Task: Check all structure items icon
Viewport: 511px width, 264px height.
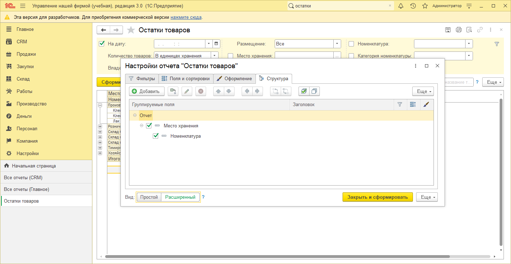Action: [x=304, y=91]
